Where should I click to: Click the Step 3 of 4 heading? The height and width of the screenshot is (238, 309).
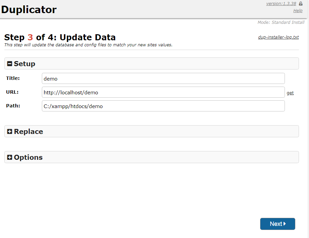tap(60, 37)
